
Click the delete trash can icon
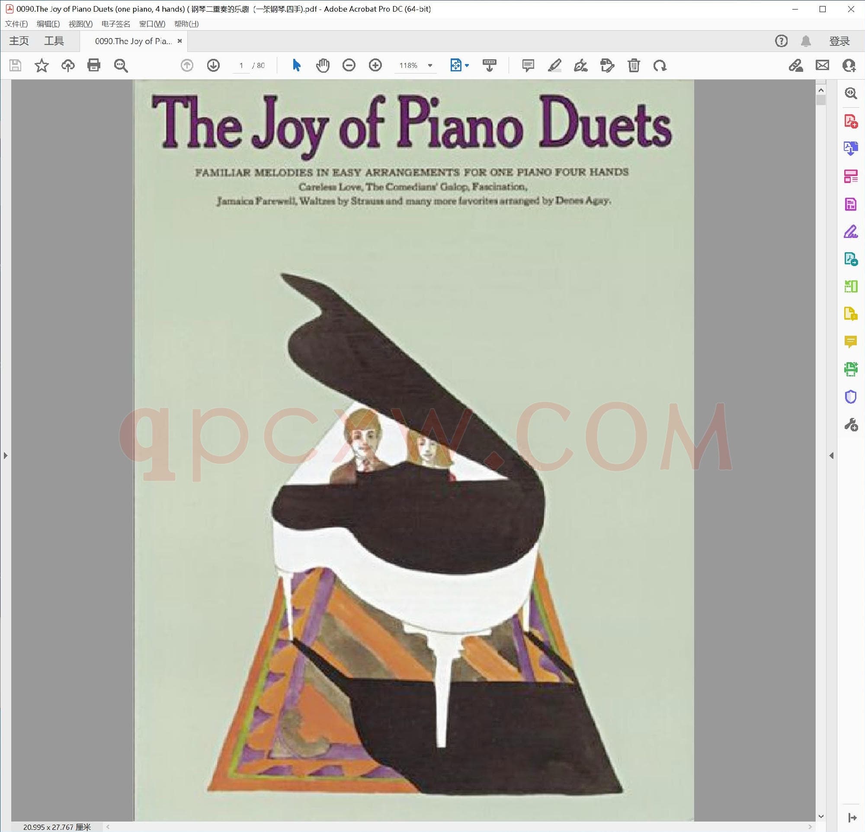click(x=634, y=65)
